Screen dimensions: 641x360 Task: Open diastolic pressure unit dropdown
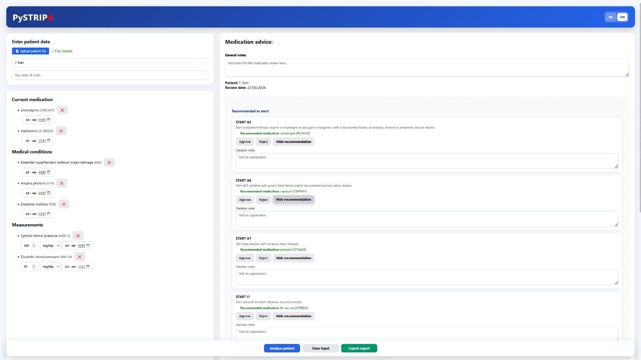(x=50, y=267)
